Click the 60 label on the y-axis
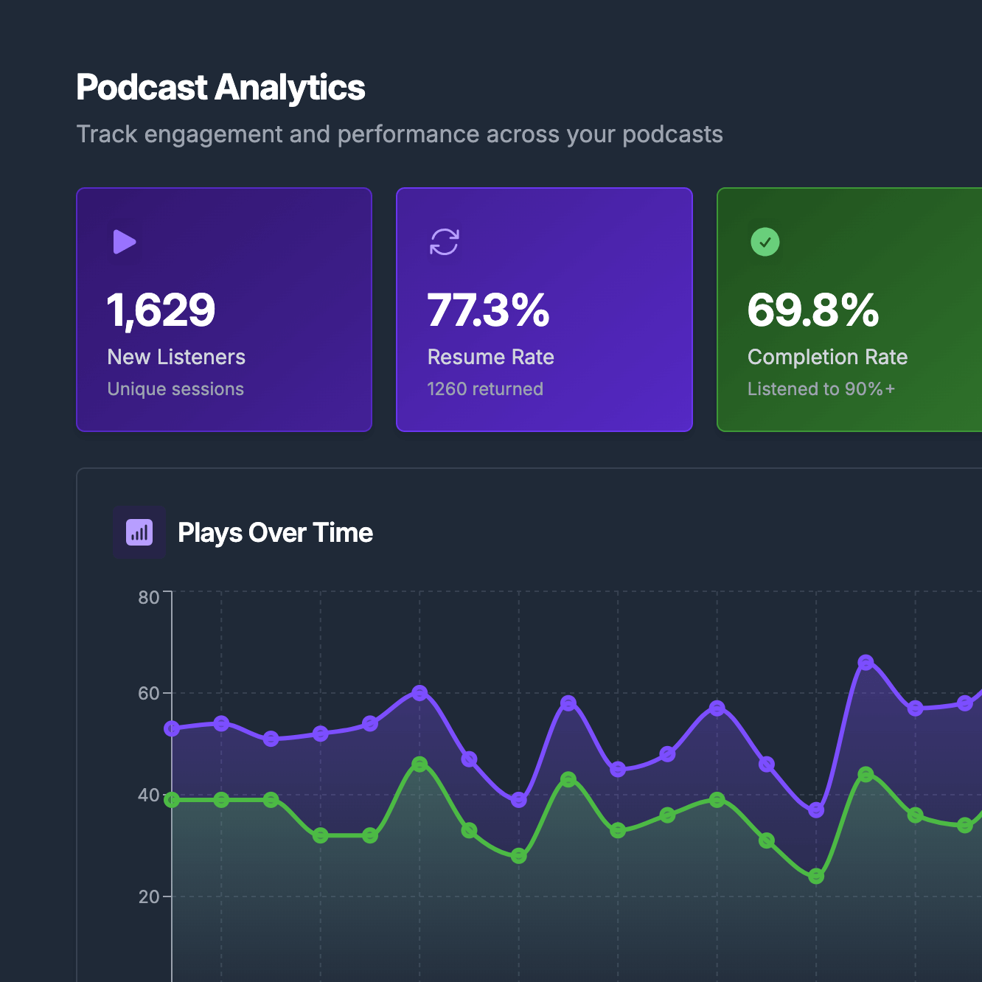Viewport: 982px width, 982px height. click(147, 694)
